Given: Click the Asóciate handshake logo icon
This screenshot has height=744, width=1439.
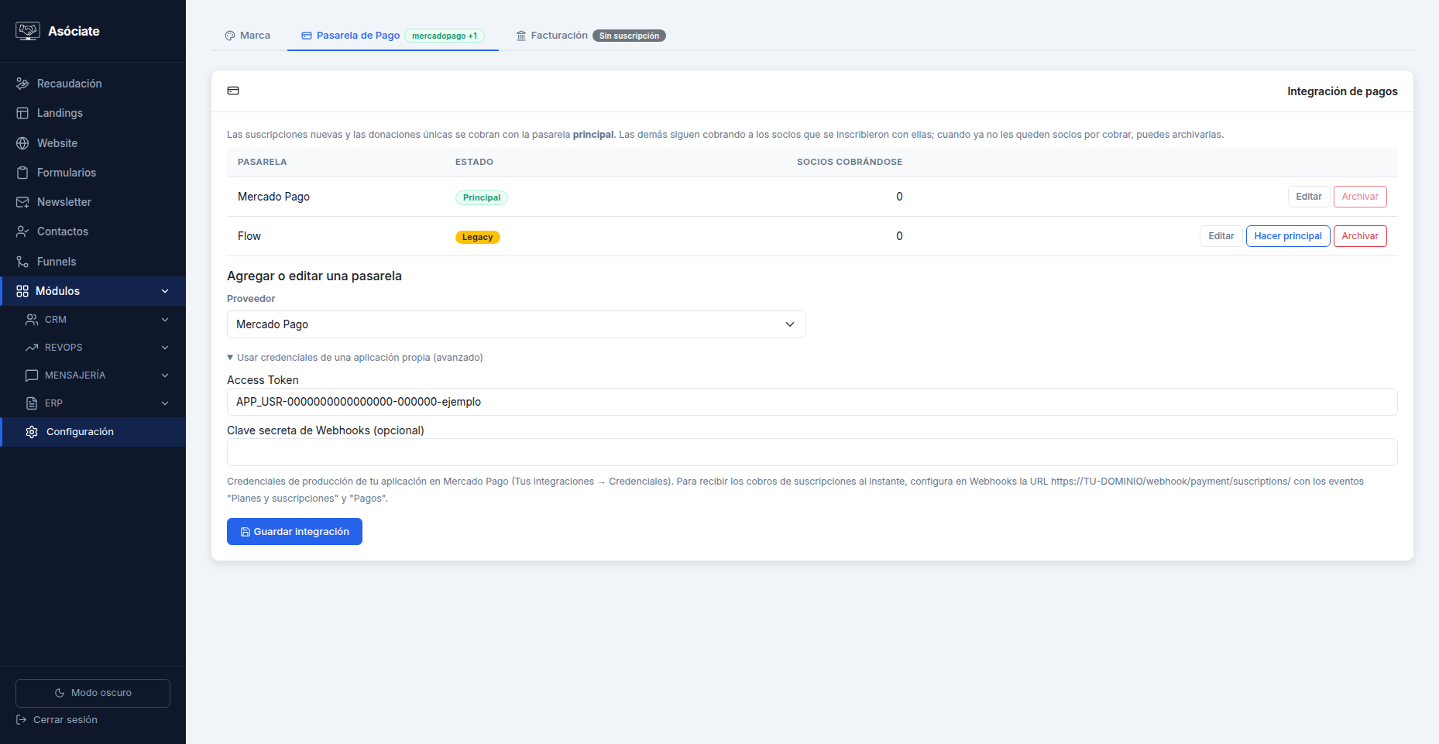Looking at the screenshot, I should [28, 31].
